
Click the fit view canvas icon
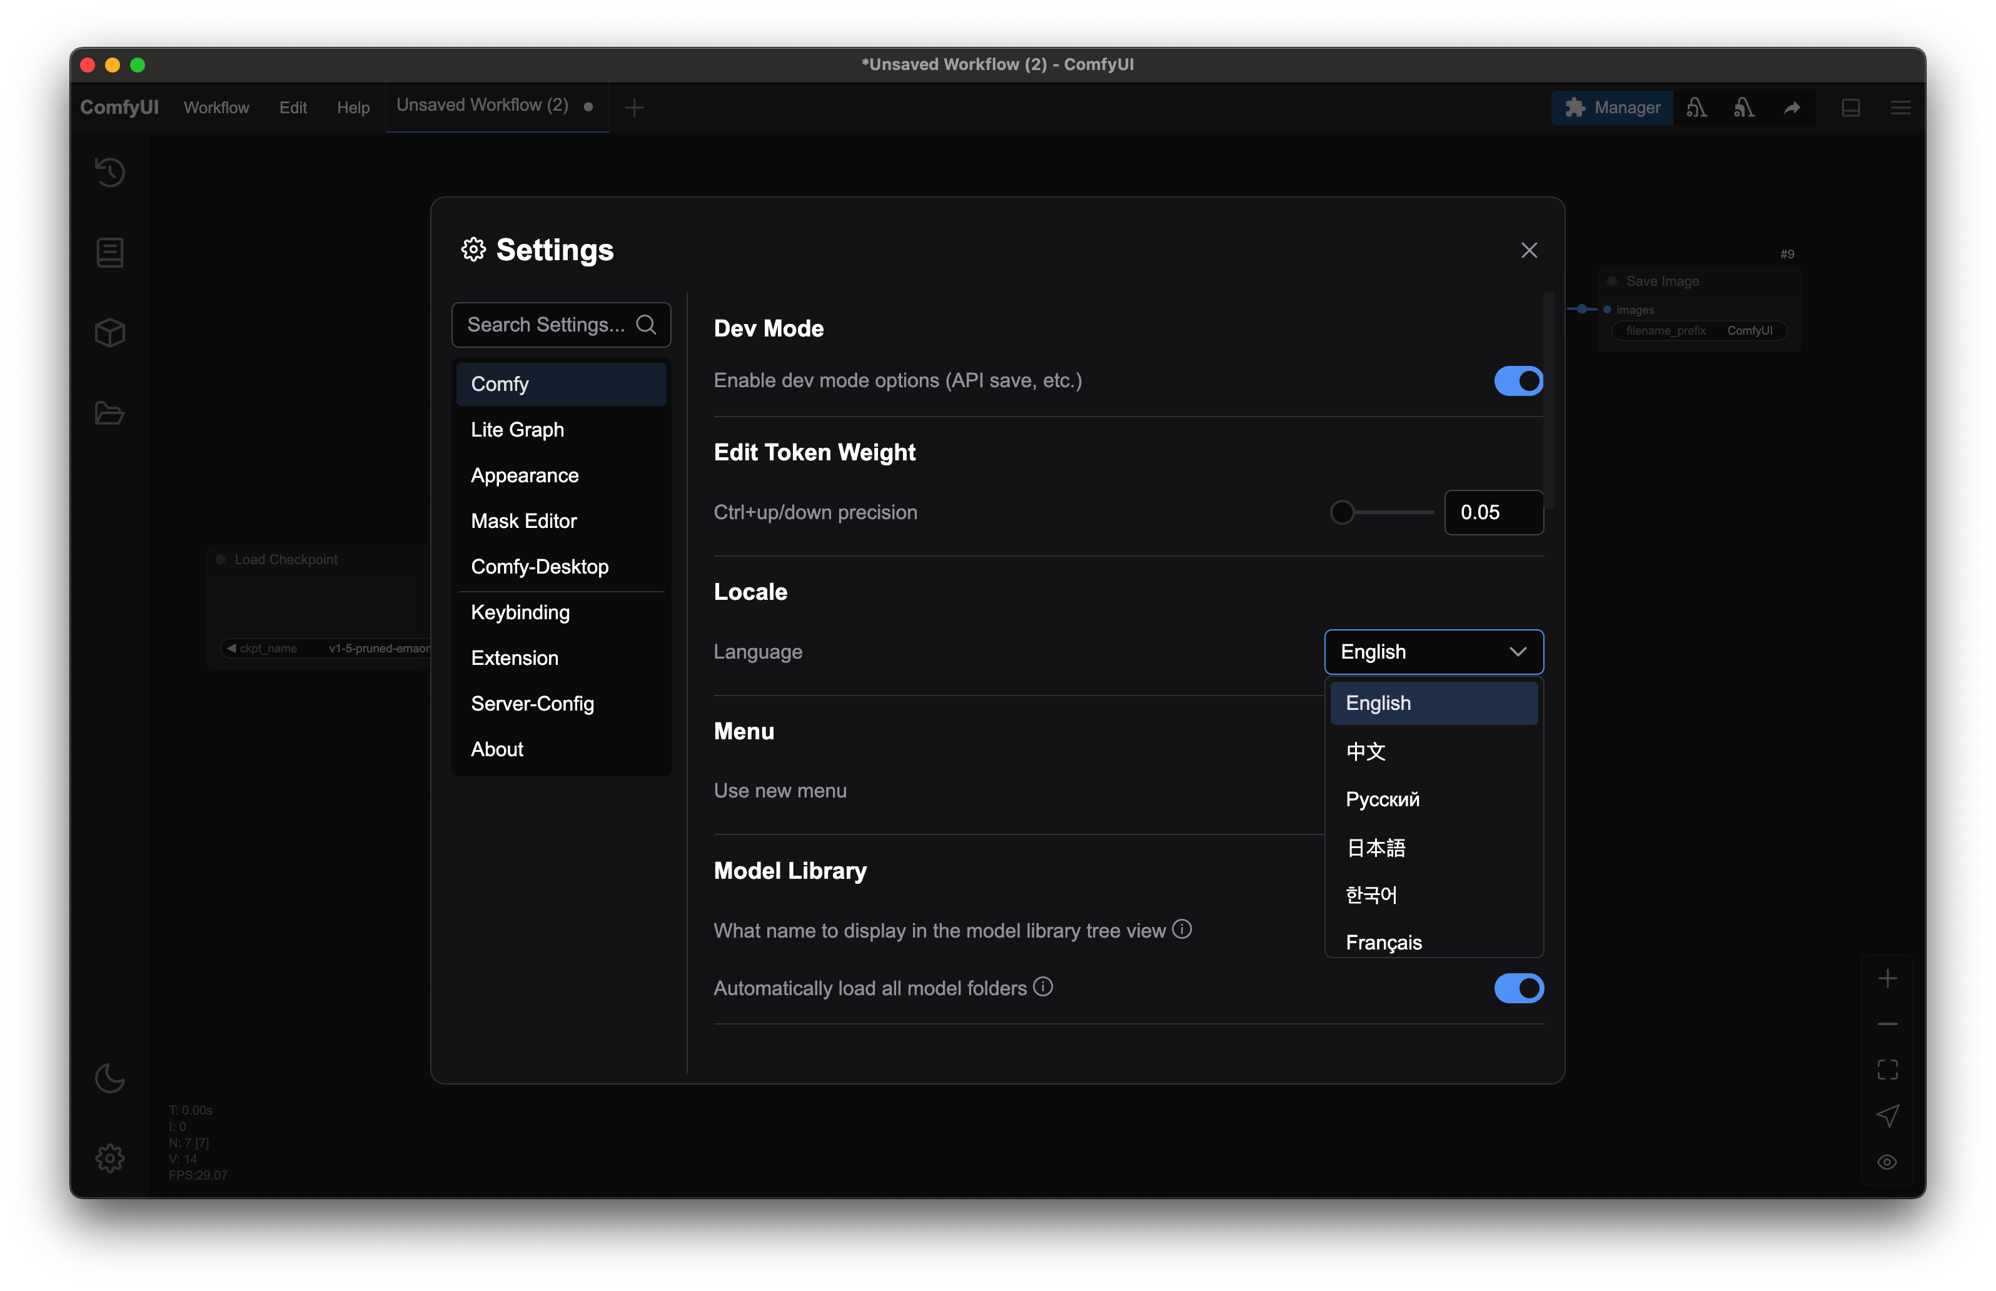pos(1887,1070)
